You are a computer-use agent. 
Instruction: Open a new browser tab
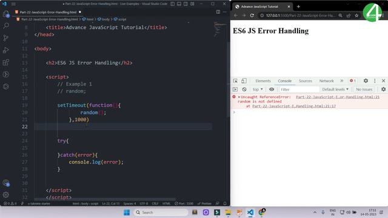pyautogui.click(x=298, y=7)
